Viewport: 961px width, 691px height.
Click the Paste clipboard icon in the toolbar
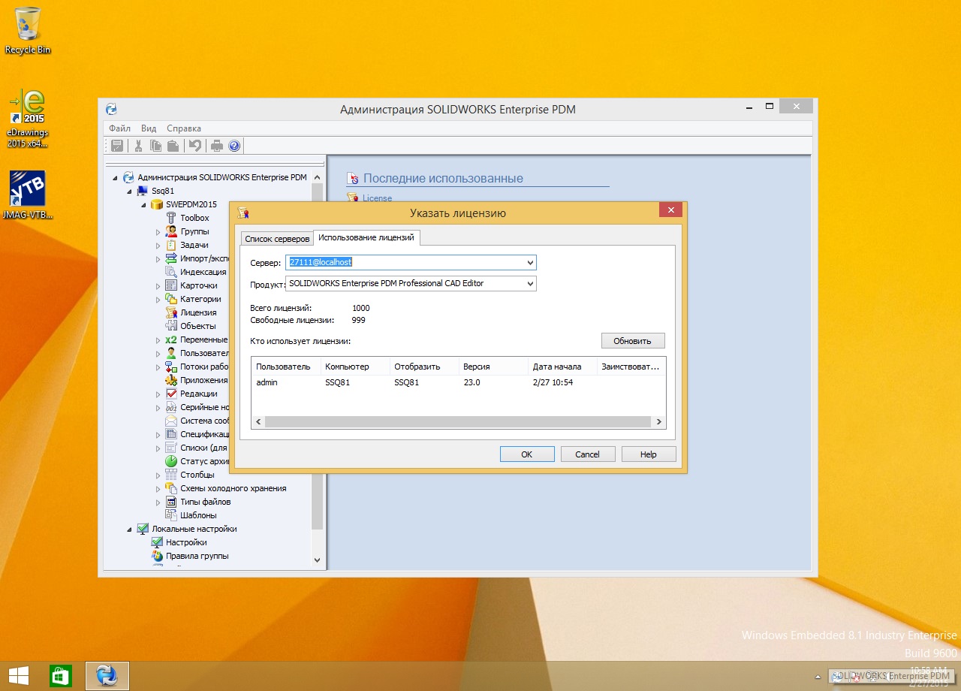coord(173,146)
